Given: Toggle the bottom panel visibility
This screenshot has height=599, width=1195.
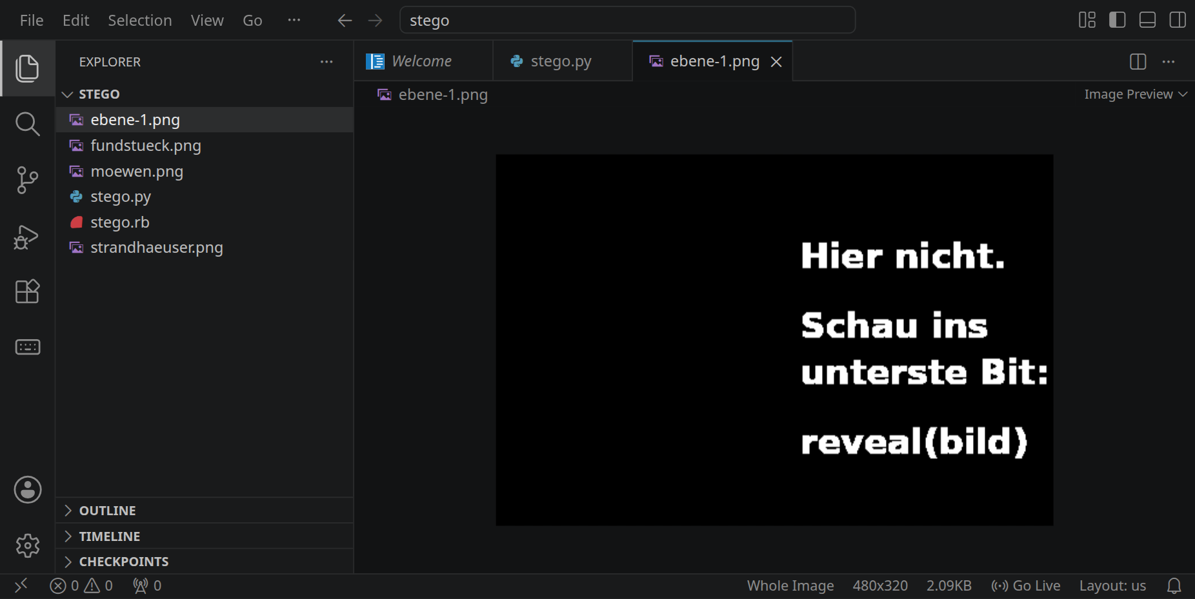Looking at the screenshot, I should click(1147, 20).
